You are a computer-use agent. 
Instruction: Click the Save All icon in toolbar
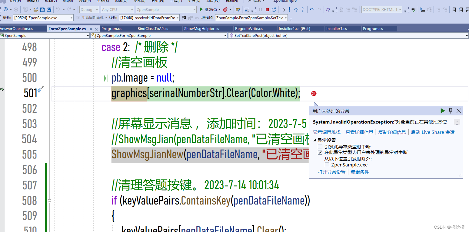[49, 10]
